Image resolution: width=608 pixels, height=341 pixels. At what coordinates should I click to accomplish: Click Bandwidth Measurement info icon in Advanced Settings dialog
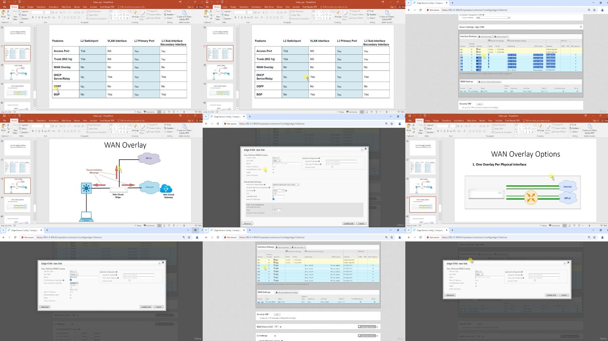click(264, 184)
